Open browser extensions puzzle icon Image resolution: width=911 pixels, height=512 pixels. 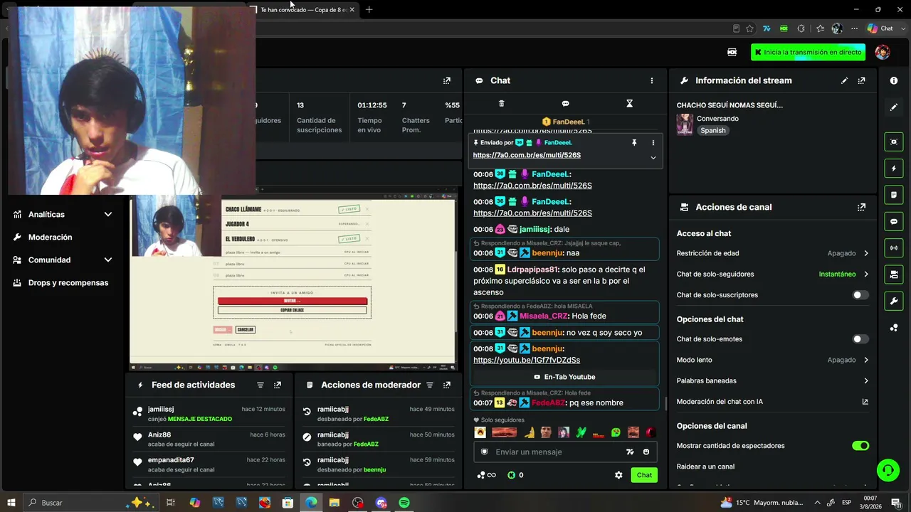pyautogui.click(x=801, y=28)
